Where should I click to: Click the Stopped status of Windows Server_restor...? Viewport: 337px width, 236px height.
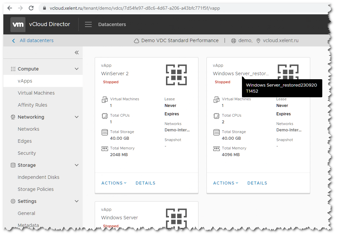click(x=223, y=82)
